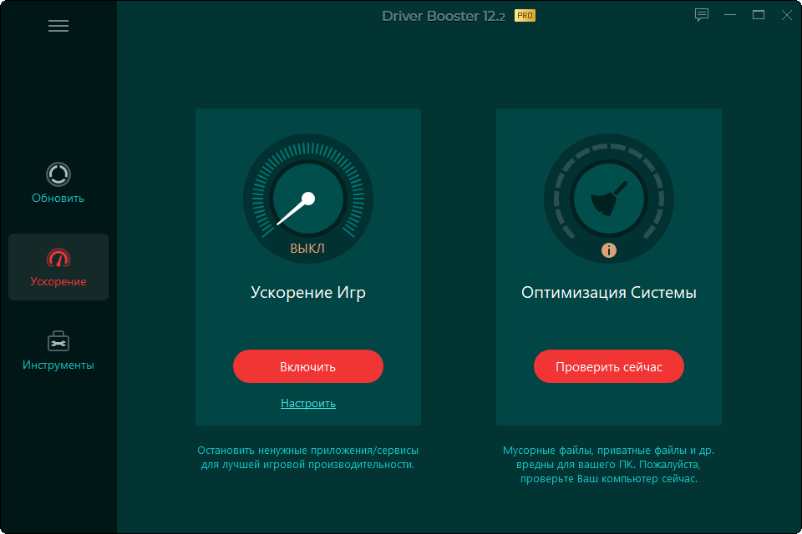Click the Ускорение Игр card title
Viewport: 802px width, 534px height.
click(308, 292)
